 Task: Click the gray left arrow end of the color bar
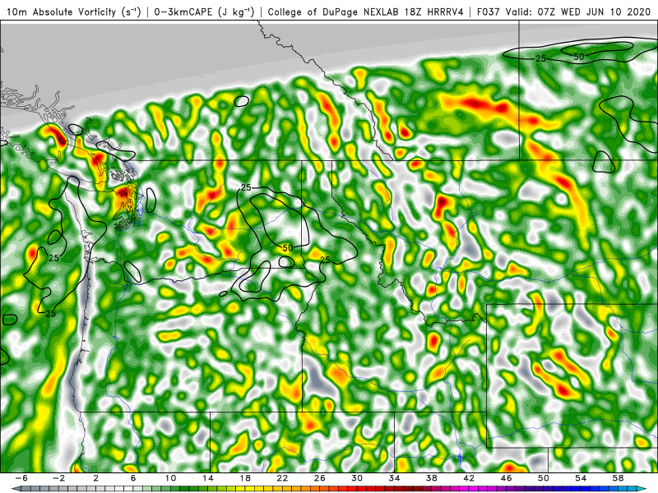[x=15, y=489]
